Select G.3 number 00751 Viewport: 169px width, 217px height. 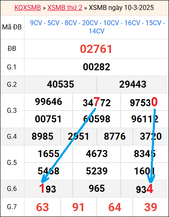click(48, 119)
